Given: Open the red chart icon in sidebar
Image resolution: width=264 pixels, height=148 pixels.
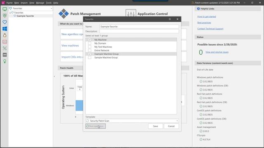Looking at the screenshot, I should 5,42.
